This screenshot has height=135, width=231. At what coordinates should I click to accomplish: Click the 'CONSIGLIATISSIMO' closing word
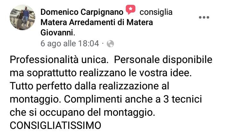56,126
